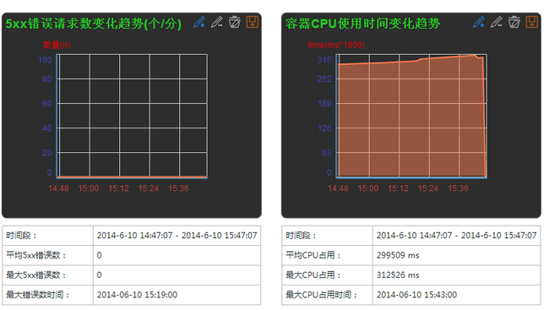Click white edit-pencil icon on container CPU chart
The height and width of the screenshot is (310, 549).
[497, 22]
